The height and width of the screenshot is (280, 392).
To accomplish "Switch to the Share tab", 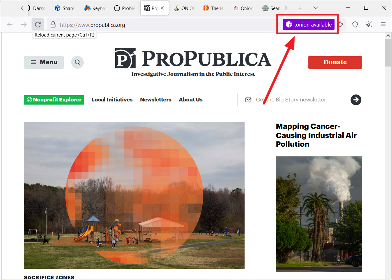I will [65, 8].
